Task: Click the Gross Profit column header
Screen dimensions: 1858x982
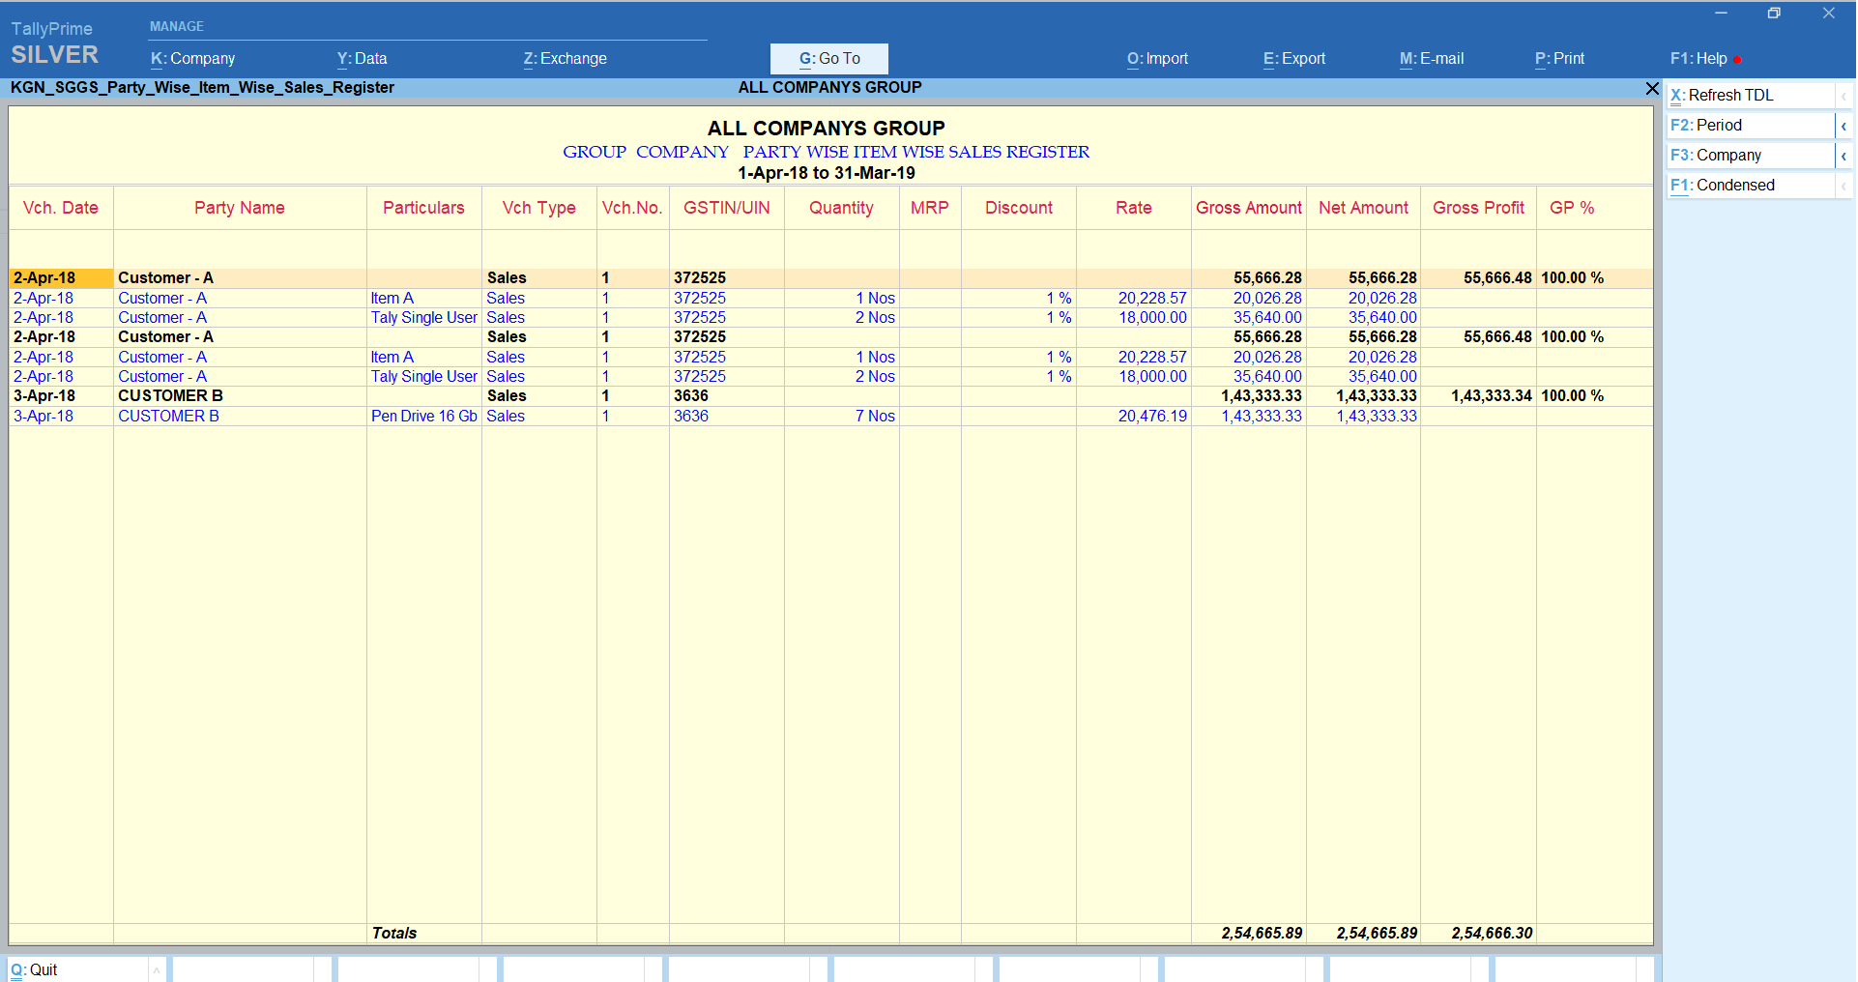Action: [x=1479, y=208]
